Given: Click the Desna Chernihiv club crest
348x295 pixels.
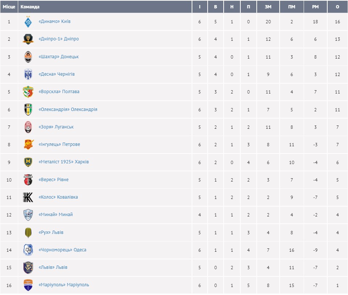Looking at the screenshot, I should [28, 74].
